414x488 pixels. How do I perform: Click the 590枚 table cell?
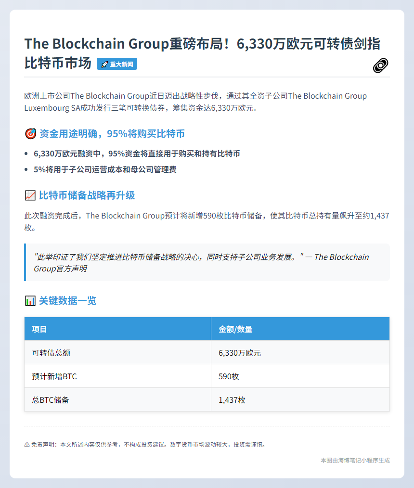coord(300,376)
